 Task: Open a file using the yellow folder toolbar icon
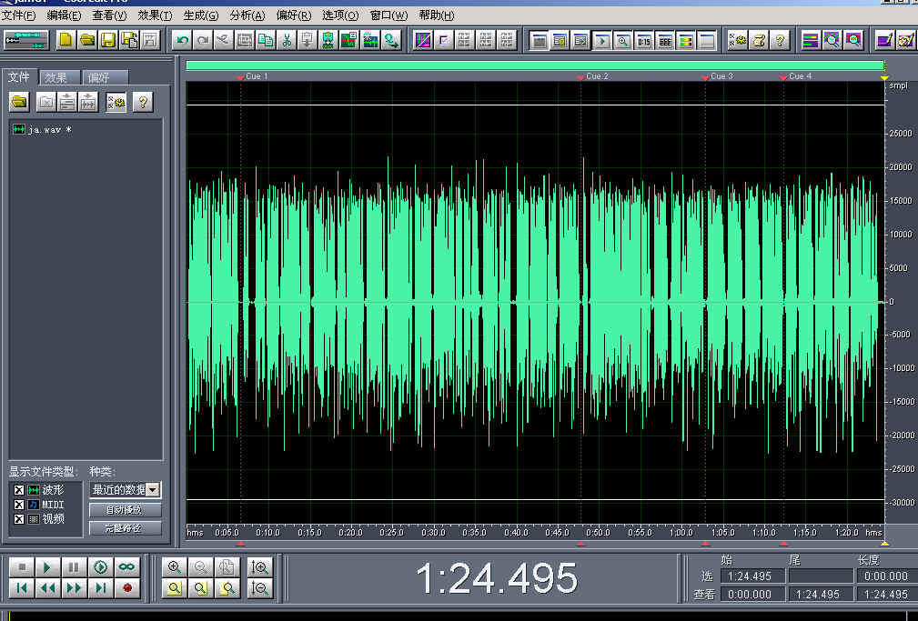tap(87, 40)
